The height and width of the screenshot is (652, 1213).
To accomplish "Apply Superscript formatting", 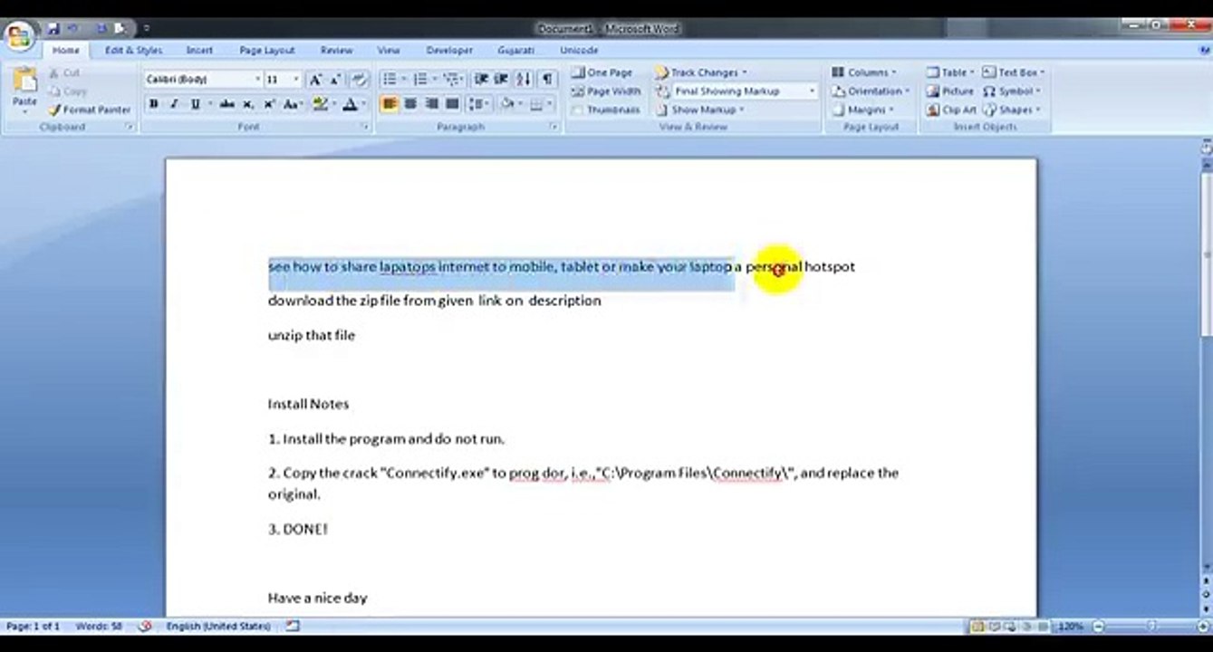I will click(x=269, y=104).
